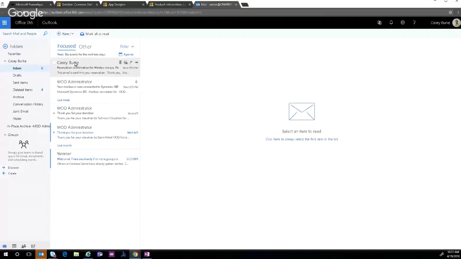Click the New mail button
This screenshot has width=461, height=259.
(x=63, y=34)
